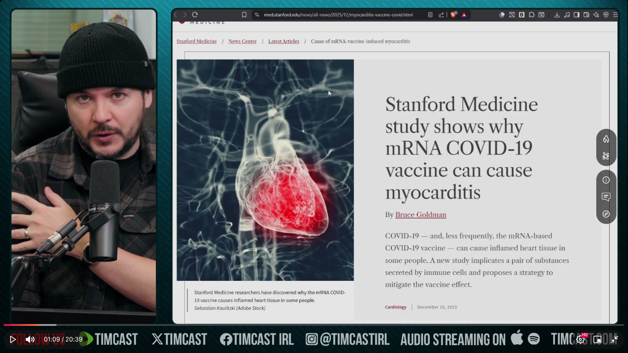Viewport: 628px width, 353px height.
Task: View site information beside the URL
Action: [x=257, y=15]
